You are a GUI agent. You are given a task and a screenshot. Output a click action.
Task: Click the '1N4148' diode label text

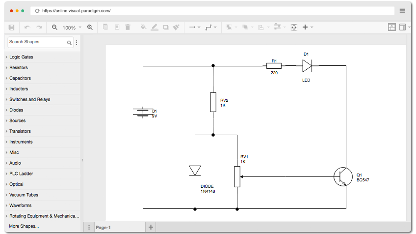point(208,191)
